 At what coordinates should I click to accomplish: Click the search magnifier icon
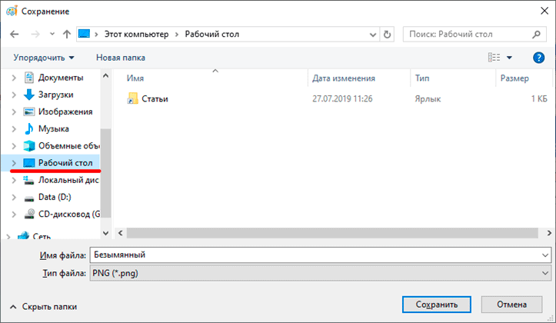[x=537, y=35]
